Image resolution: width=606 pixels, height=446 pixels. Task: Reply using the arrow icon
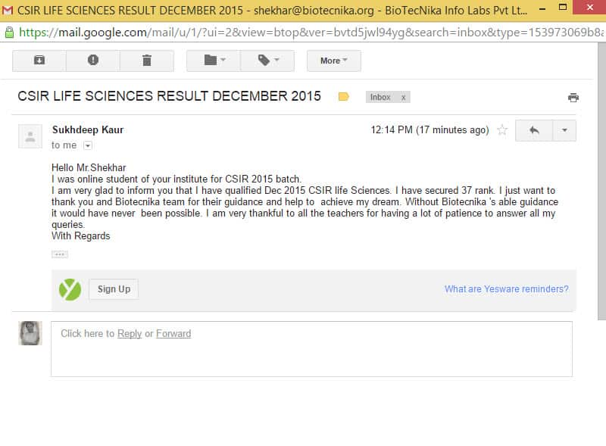(534, 130)
